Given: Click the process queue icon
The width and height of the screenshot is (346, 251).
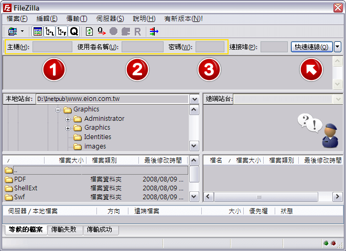Looking at the screenshot, I should [102, 31].
